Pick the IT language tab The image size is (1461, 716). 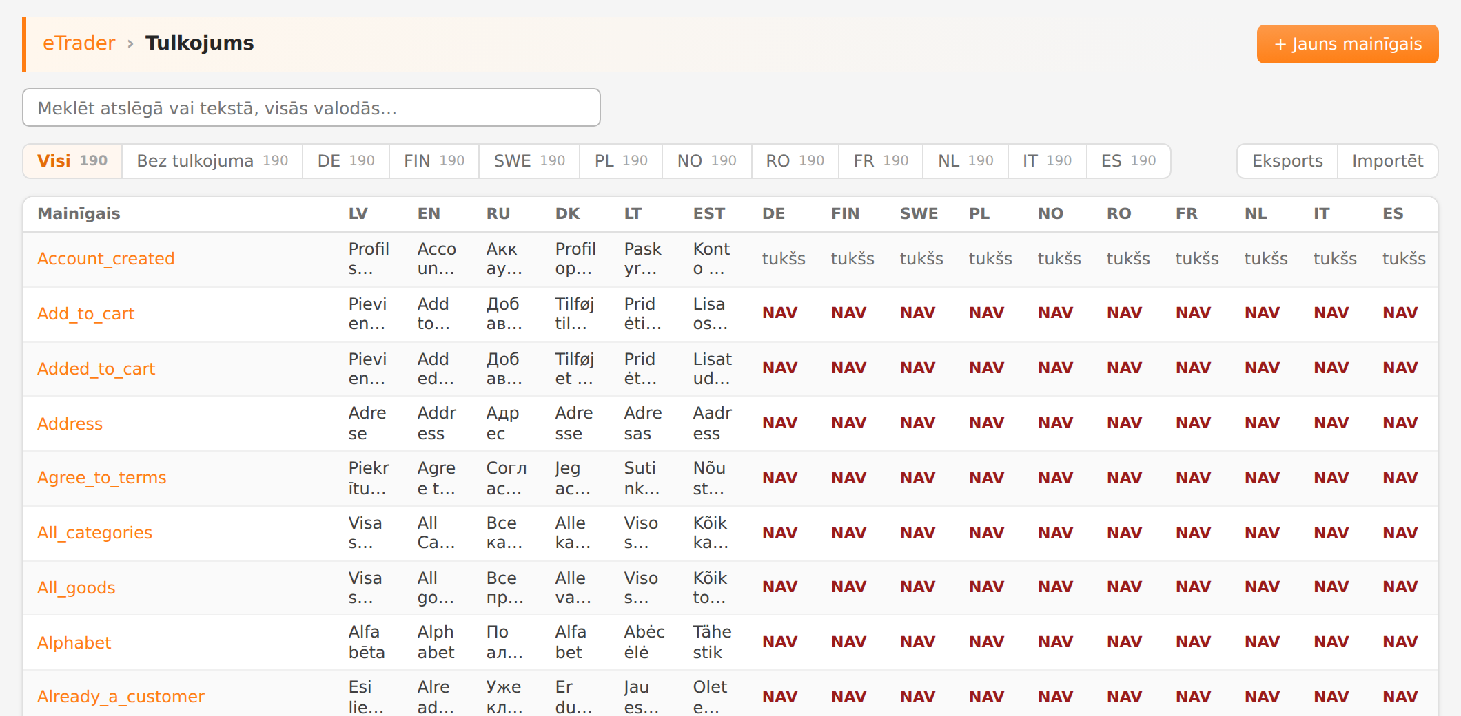coord(1048,161)
